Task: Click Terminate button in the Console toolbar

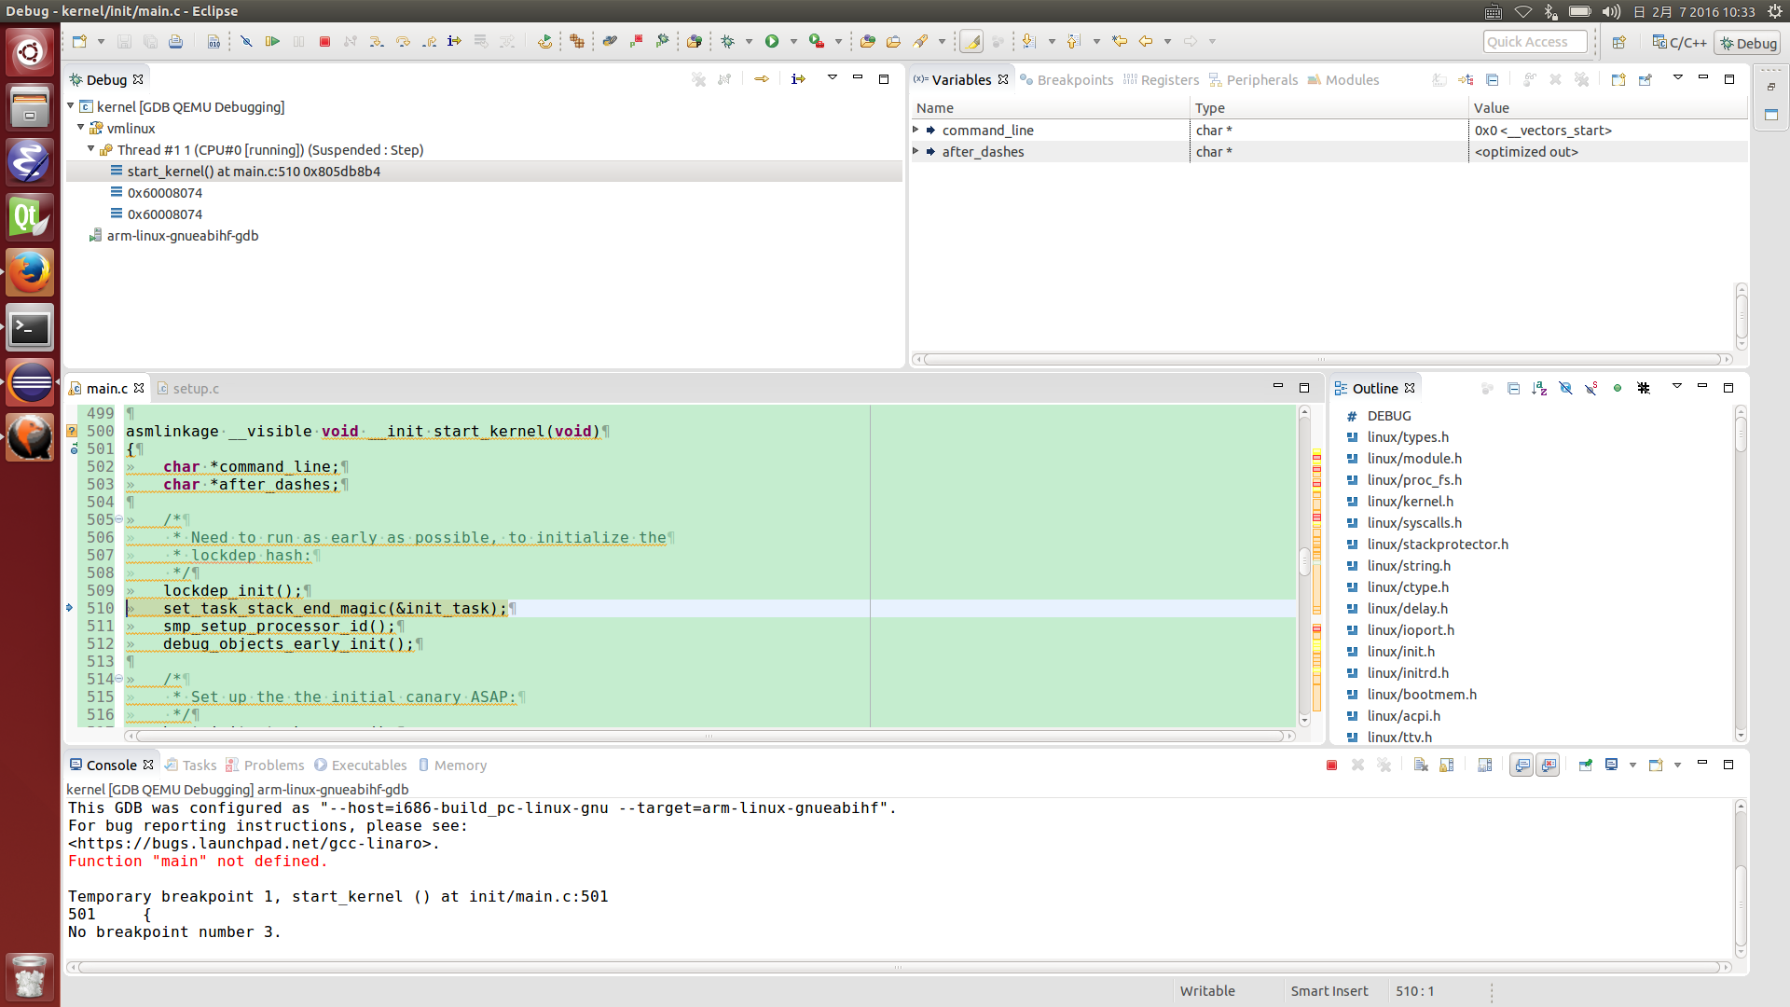Action: (1331, 766)
